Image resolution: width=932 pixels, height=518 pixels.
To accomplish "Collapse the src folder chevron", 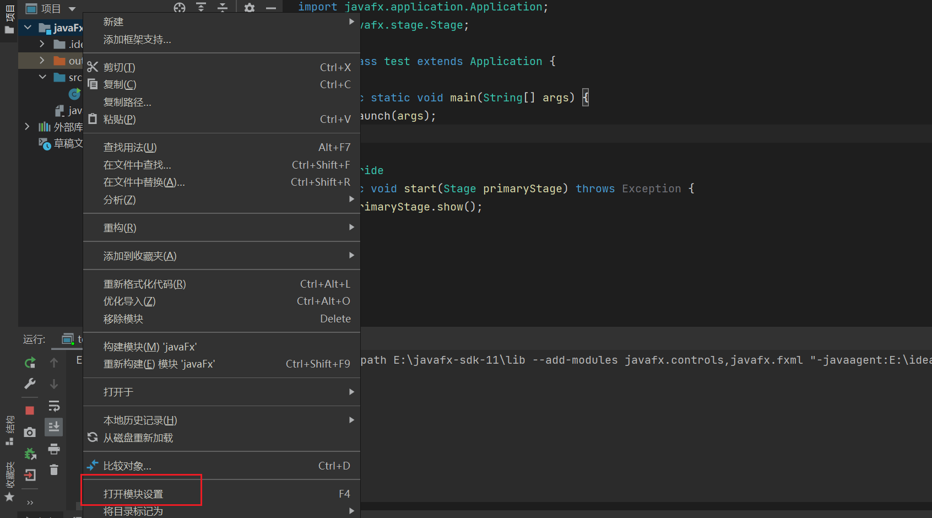I will pyautogui.click(x=42, y=77).
